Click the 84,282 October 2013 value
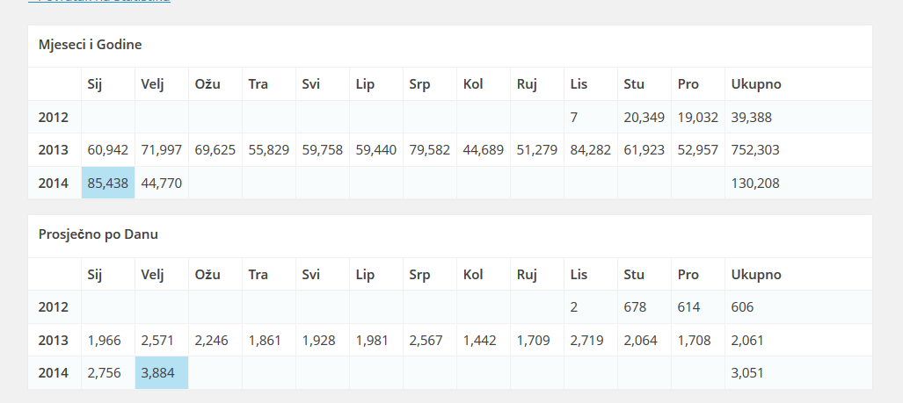 (x=591, y=150)
